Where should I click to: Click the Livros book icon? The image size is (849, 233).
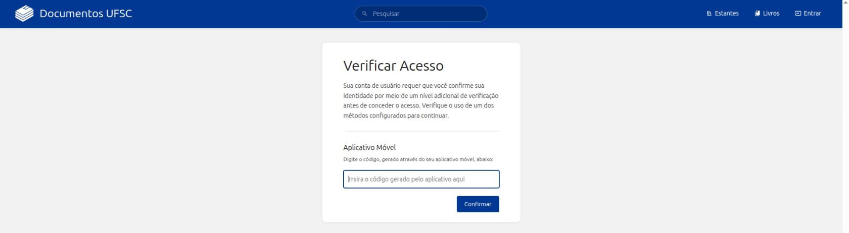757,14
